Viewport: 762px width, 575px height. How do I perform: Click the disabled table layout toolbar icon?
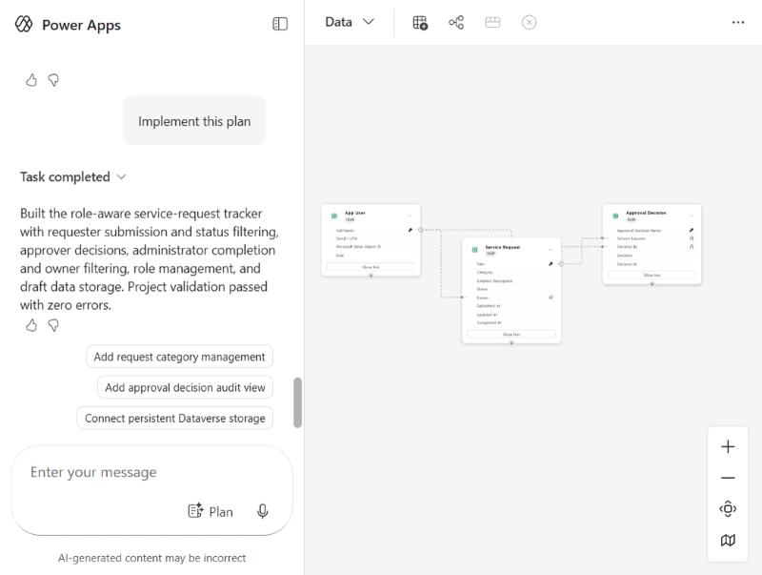coord(492,22)
